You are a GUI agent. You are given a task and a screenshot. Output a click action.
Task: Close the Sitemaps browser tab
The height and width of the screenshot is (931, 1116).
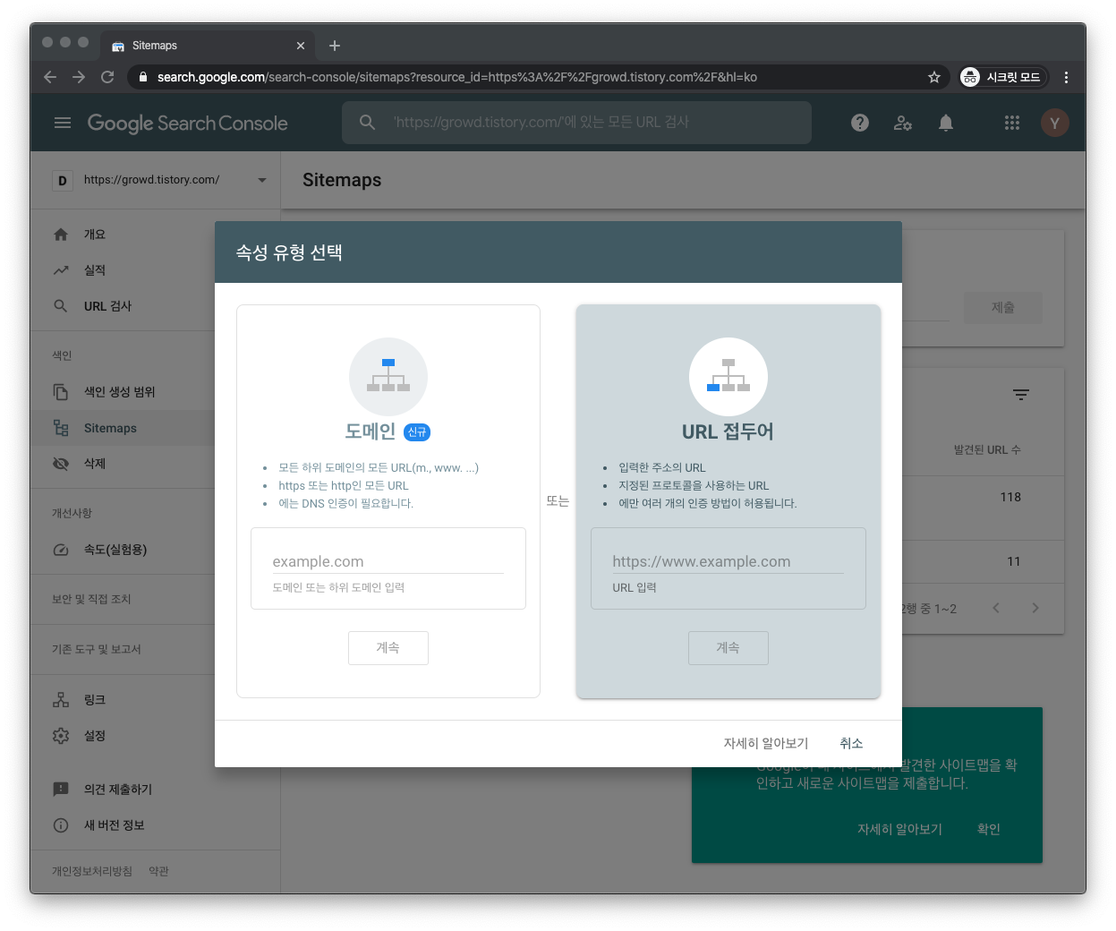pos(301,46)
